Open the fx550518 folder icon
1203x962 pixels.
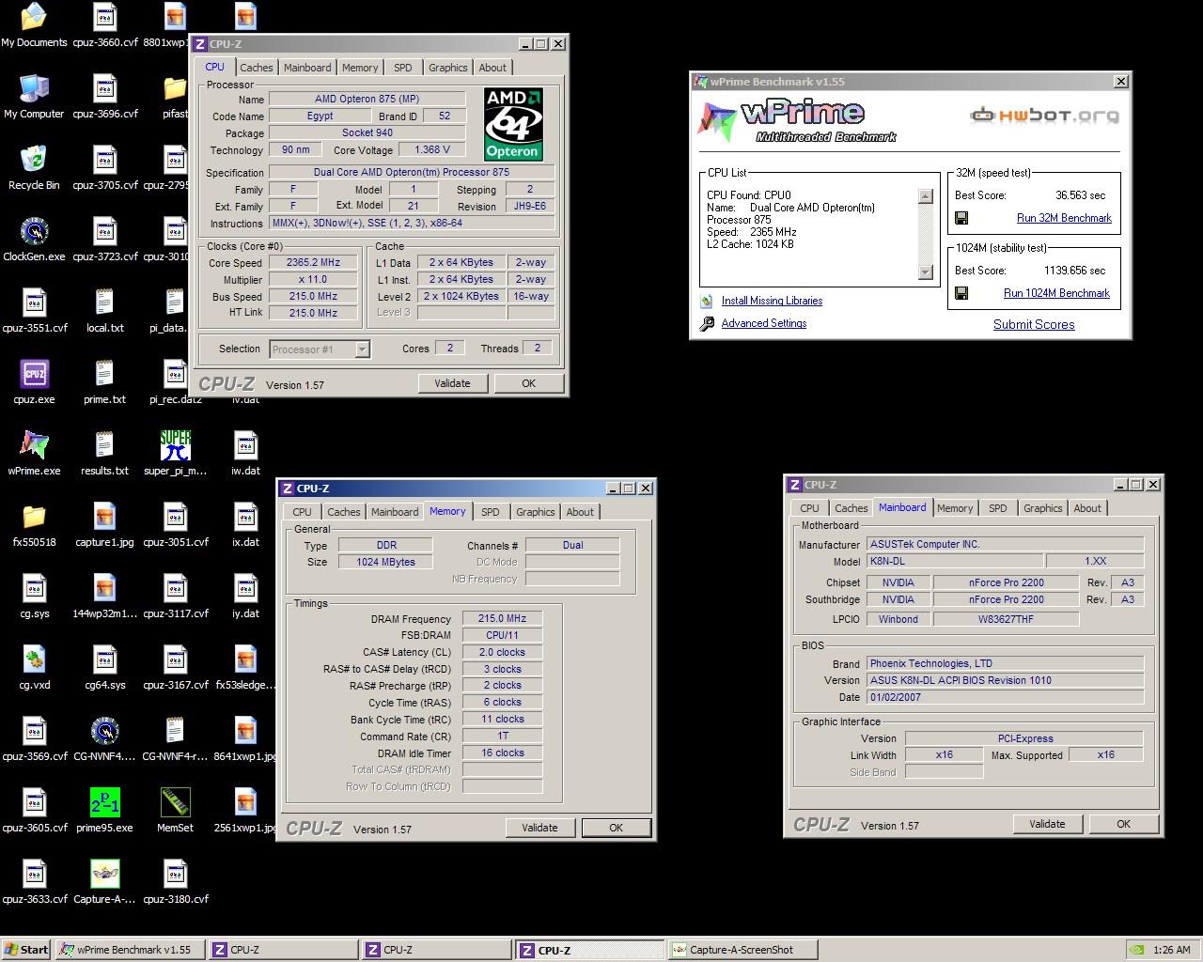coord(34,524)
